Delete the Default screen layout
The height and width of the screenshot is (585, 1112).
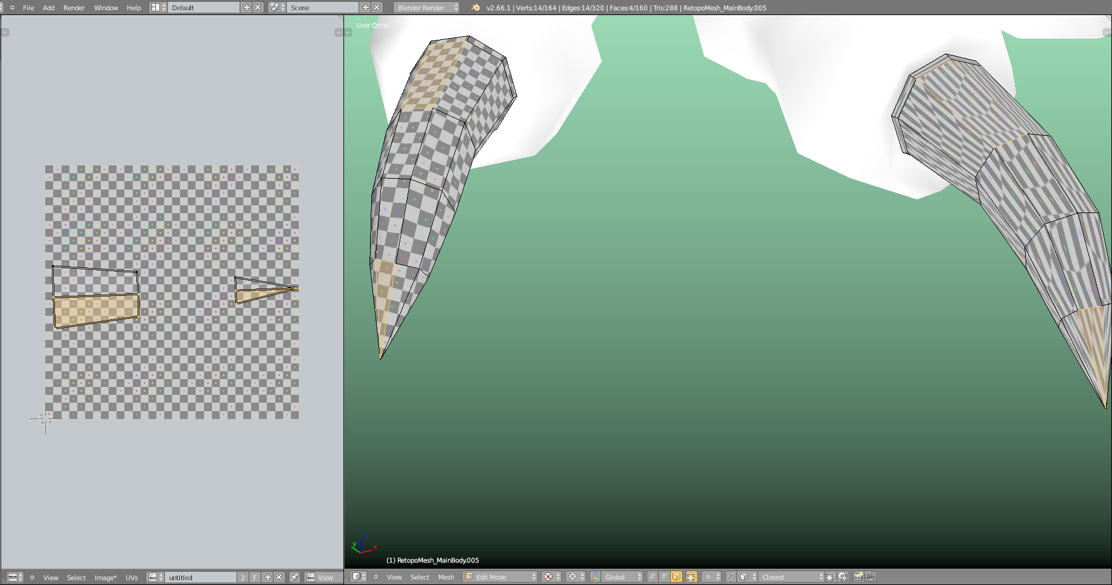[258, 7]
